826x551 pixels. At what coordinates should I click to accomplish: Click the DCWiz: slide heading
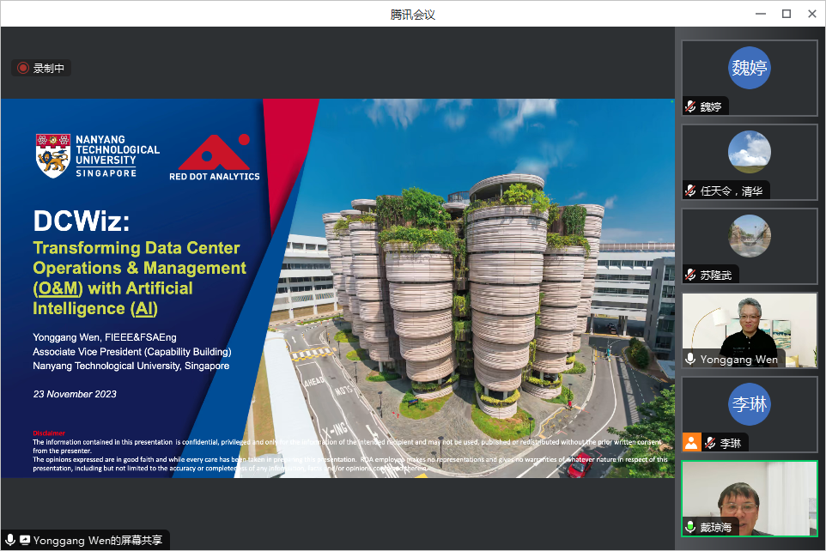82,221
